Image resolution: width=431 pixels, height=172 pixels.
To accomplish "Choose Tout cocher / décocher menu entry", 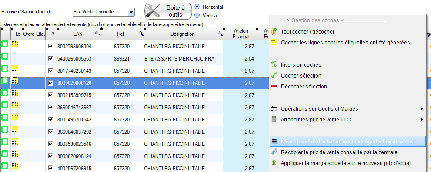I will click(307, 32).
